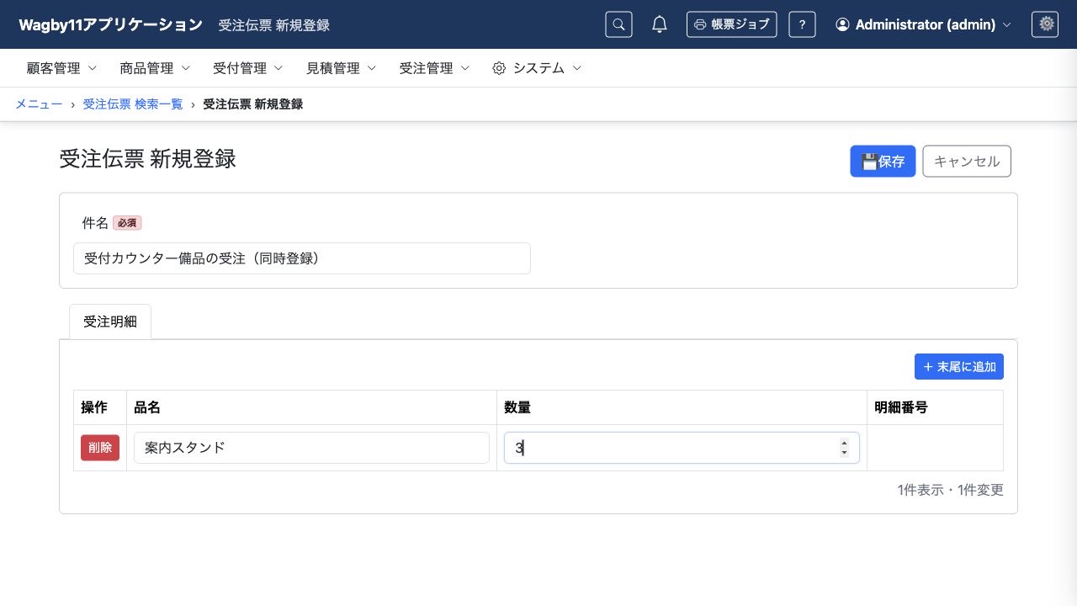Click the 数量 number field
The image size is (1077, 606).
click(x=682, y=448)
